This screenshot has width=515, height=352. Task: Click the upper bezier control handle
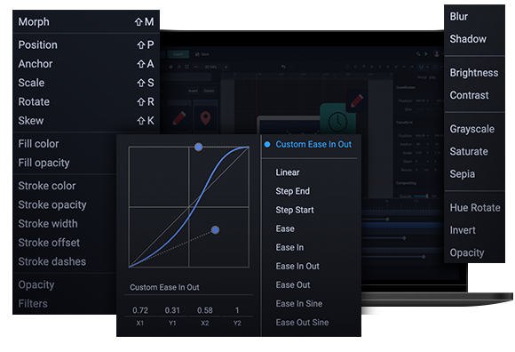coord(198,147)
